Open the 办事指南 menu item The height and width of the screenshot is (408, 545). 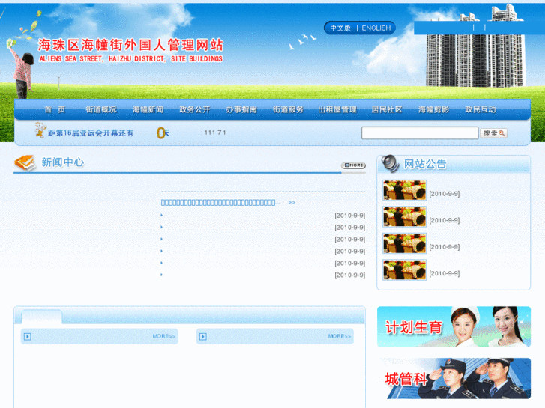(241, 109)
